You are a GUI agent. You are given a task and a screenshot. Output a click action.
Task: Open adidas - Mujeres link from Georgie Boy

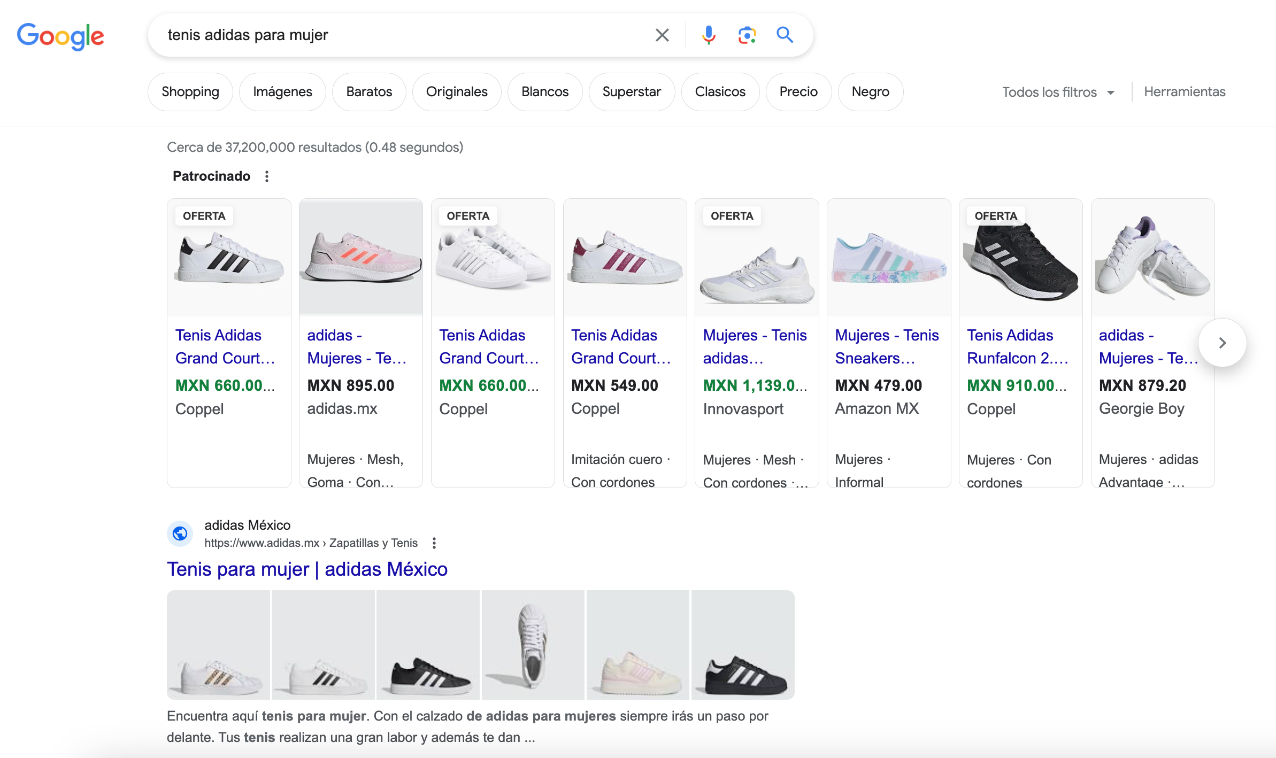coord(1148,346)
